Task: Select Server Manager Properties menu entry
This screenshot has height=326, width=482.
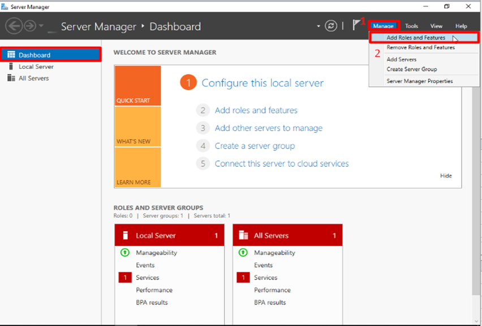Action: click(x=419, y=81)
